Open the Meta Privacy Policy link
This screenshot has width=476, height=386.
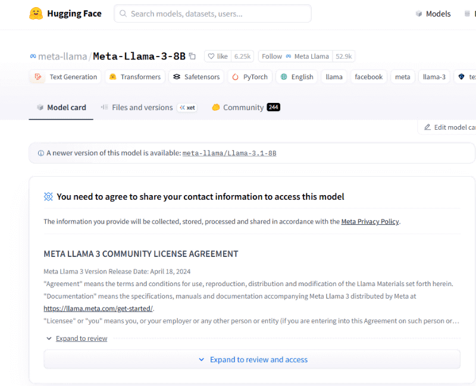point(370,221)
